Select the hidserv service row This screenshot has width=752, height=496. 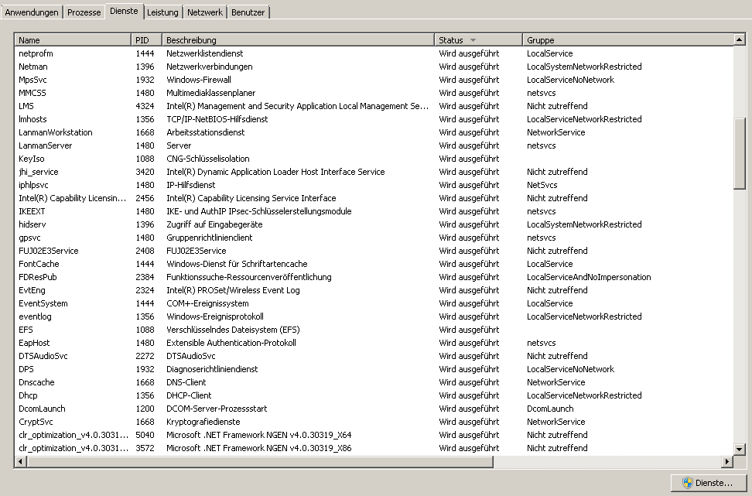pos(374,224)
